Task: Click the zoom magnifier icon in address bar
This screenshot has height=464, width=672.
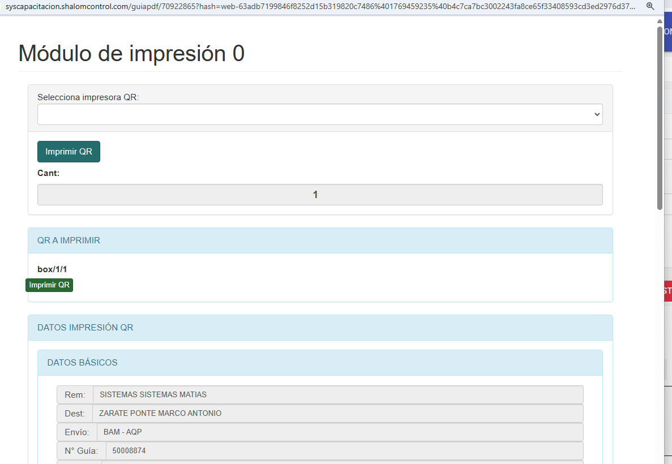Action: pyautogui.click(x=650, y=6)
